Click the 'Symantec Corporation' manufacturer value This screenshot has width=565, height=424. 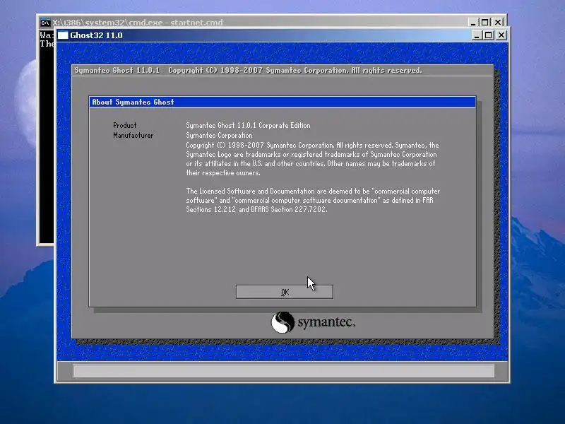(x=219, y=135)
